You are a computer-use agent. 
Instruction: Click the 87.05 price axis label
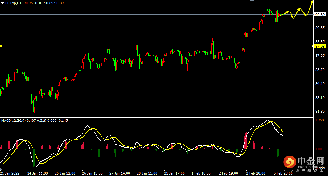click(x=320, y=55)
